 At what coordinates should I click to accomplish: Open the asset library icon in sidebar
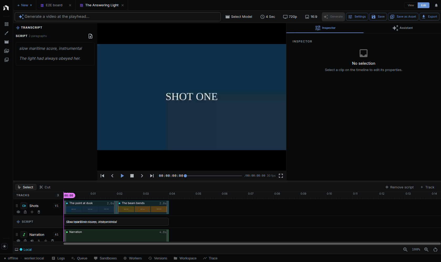point(7,60)
